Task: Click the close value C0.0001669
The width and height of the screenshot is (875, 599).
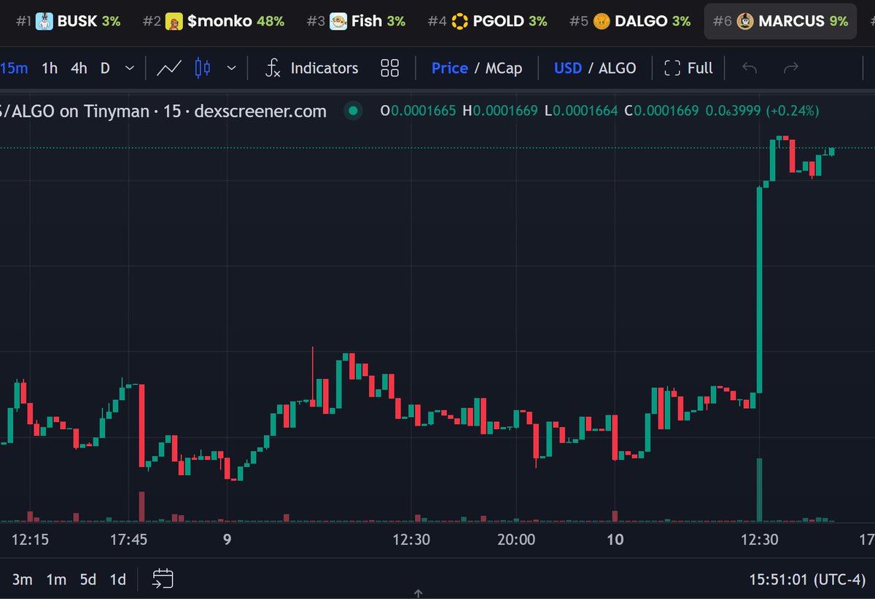Action: click(661, 111)
